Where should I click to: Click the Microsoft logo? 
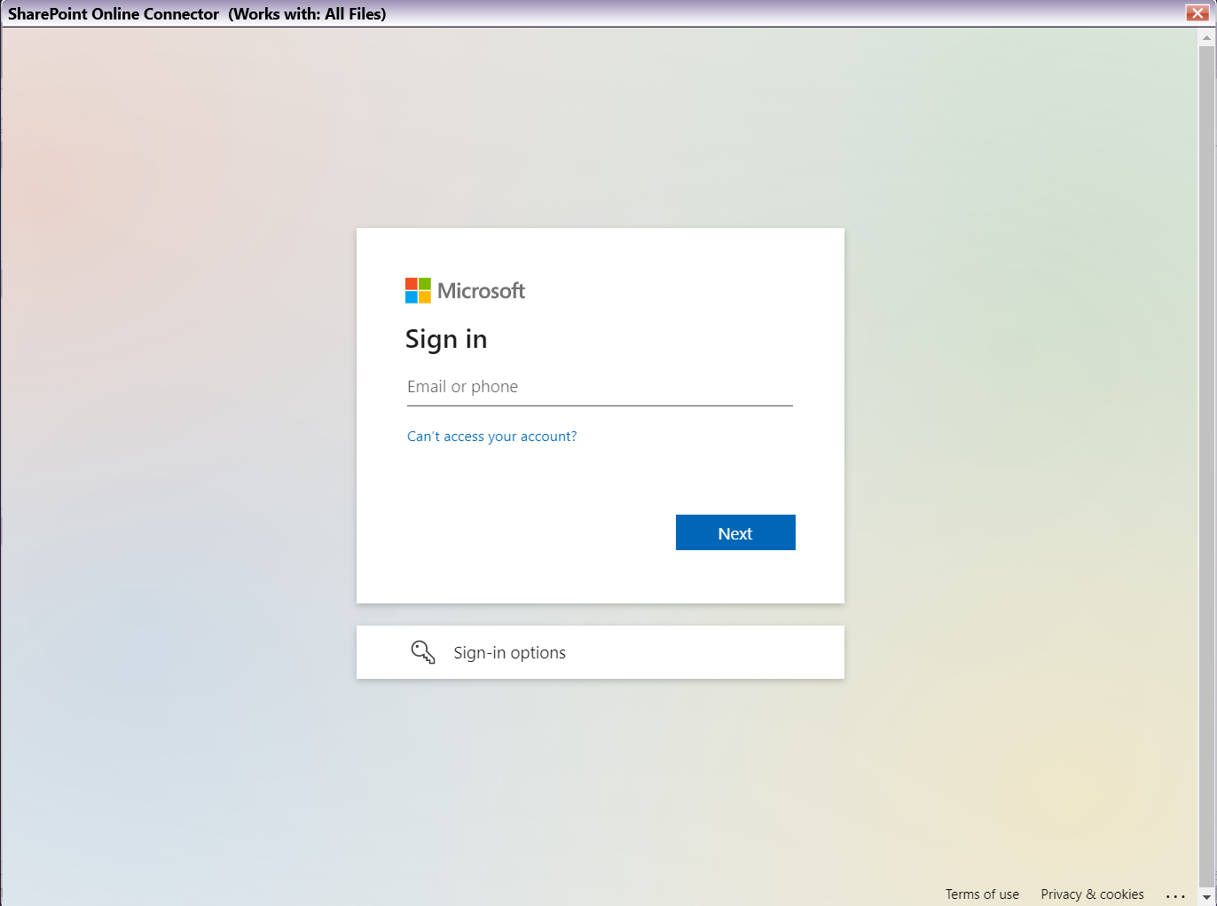coord(465,290)
